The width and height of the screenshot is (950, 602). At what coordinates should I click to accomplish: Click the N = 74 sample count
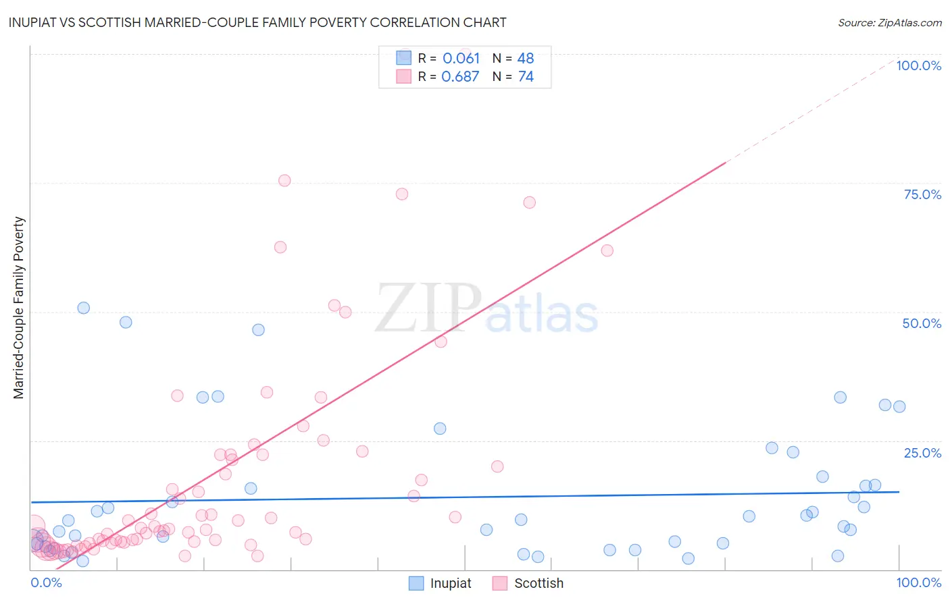pos(513,76)
